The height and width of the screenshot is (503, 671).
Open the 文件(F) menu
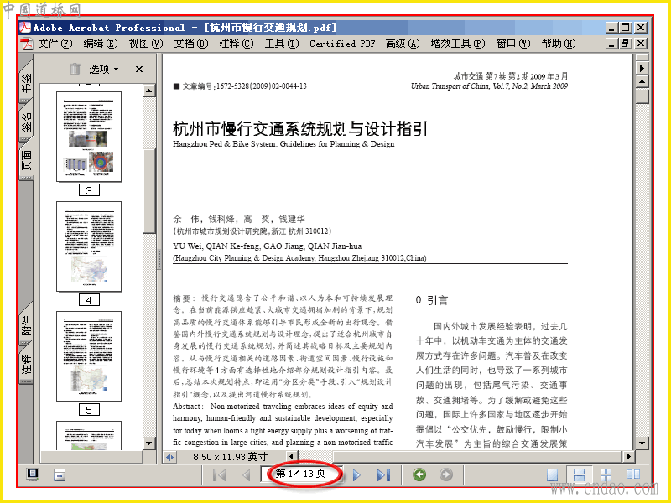point(55,44)
